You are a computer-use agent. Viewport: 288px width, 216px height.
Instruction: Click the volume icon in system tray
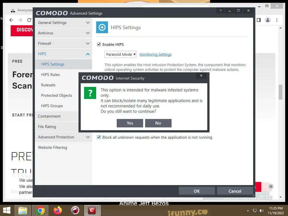coord(262,210)
